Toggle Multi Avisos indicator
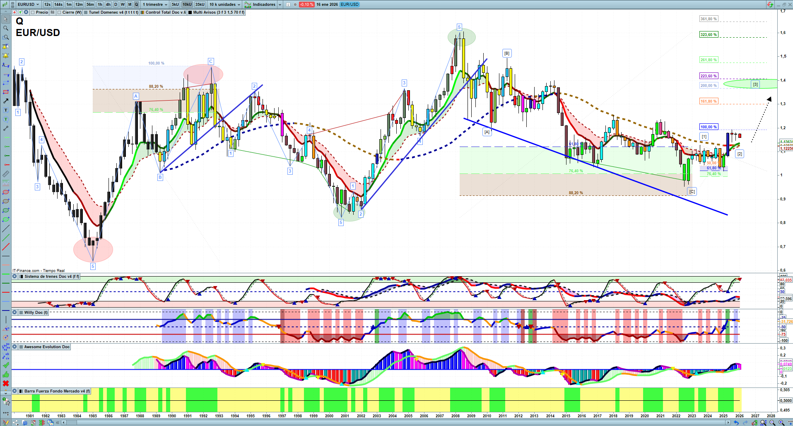 (190, 12)
